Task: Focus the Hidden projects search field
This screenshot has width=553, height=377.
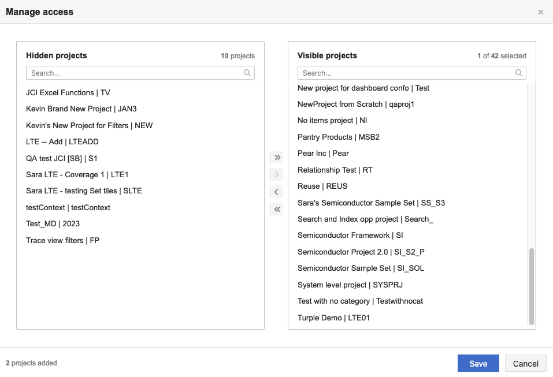Action: coord(134,73)
